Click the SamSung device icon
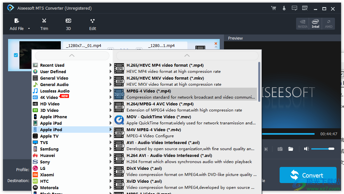 35,149
